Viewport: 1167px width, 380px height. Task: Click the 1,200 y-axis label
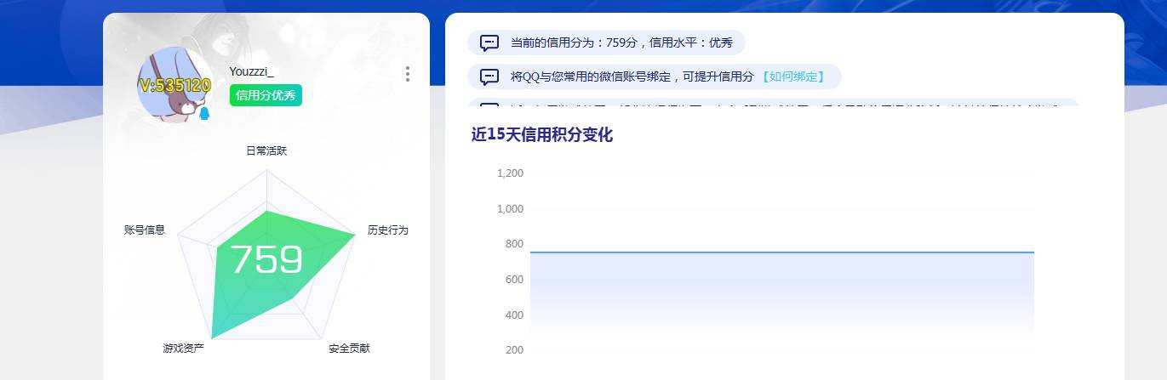[x=510, y=173]
